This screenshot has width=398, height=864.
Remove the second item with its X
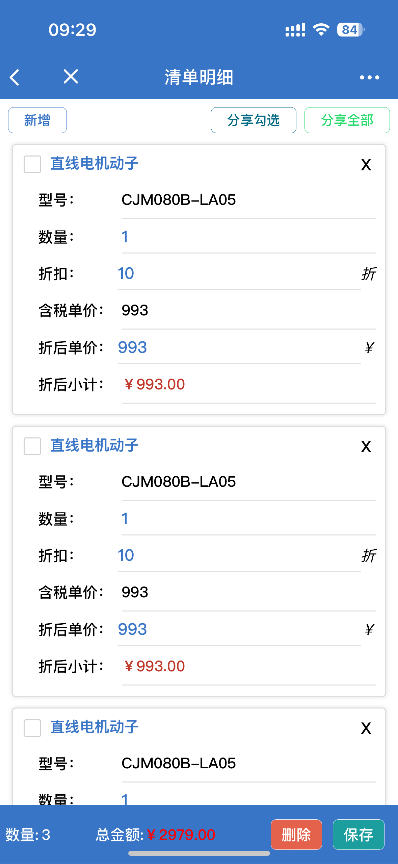point(366,447)
